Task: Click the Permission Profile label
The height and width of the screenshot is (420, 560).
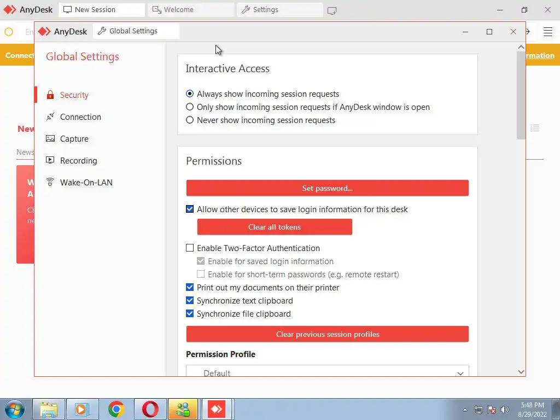Action: point(220,354)
